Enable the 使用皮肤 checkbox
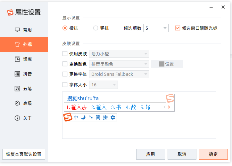The width and height of the screenshot is (232, 166). [65, 54]
